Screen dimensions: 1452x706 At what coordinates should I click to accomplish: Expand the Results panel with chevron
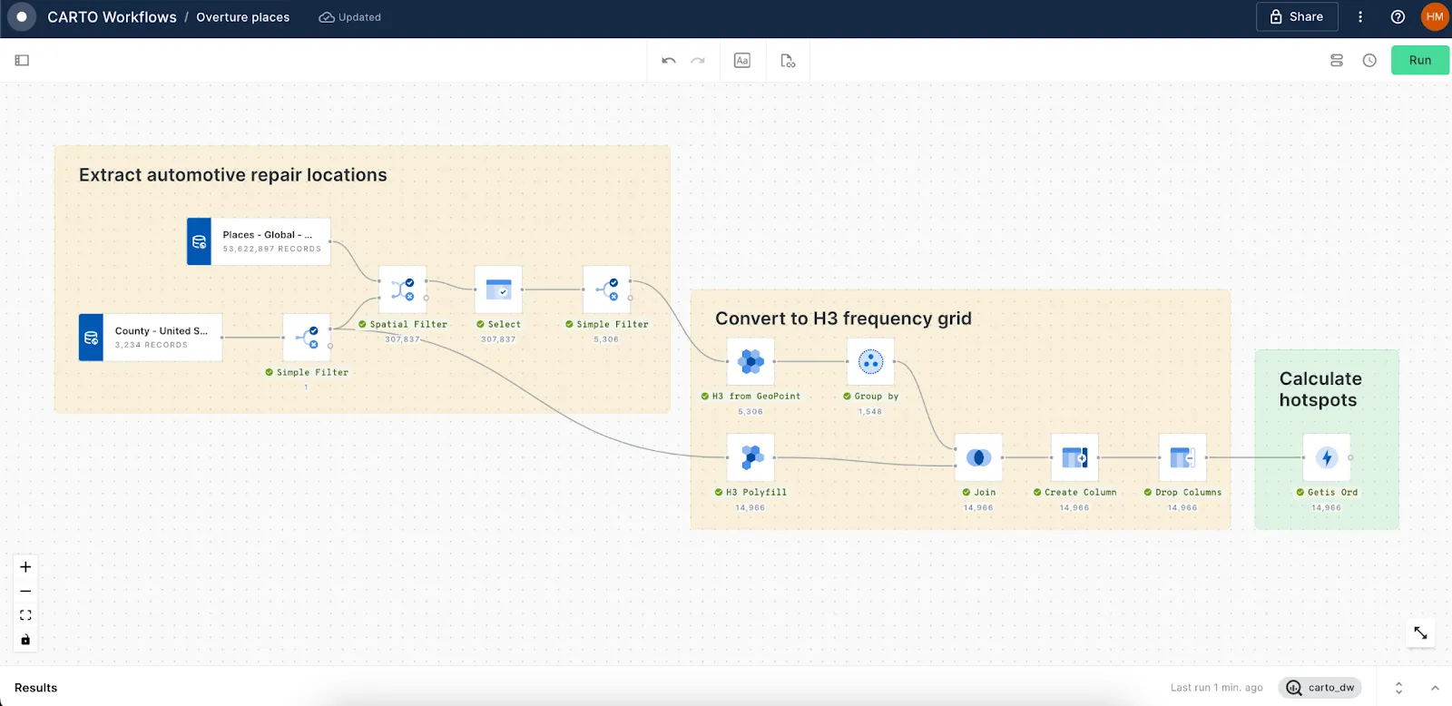tap(1435, 688)
